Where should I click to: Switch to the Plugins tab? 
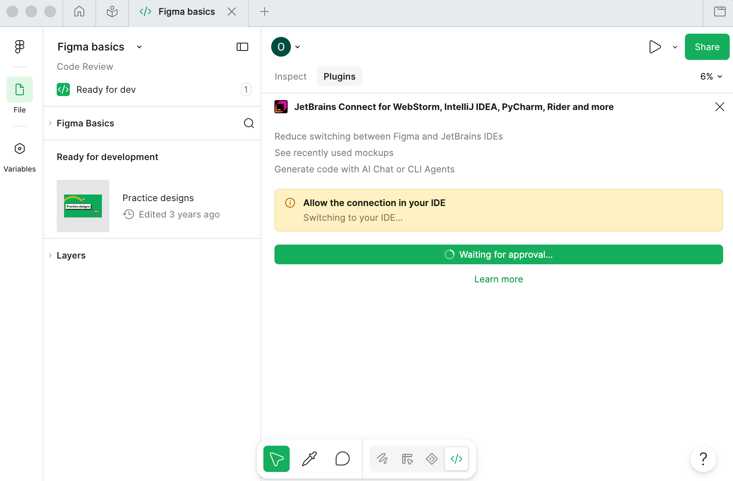339,76
